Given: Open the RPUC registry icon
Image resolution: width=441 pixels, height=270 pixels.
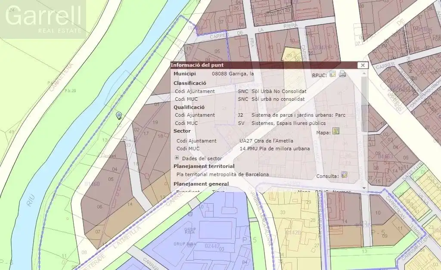Looking at the screenshot, I should (333, 74).
